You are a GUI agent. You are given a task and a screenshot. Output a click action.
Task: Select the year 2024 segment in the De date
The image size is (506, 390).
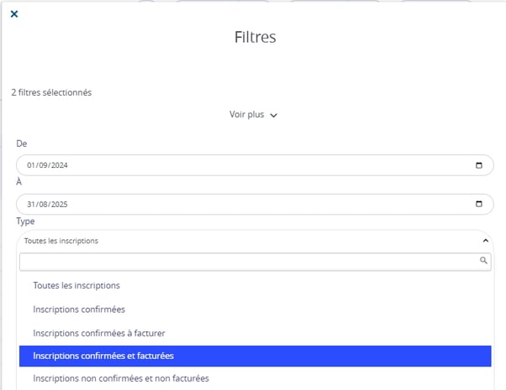(58, 165)
